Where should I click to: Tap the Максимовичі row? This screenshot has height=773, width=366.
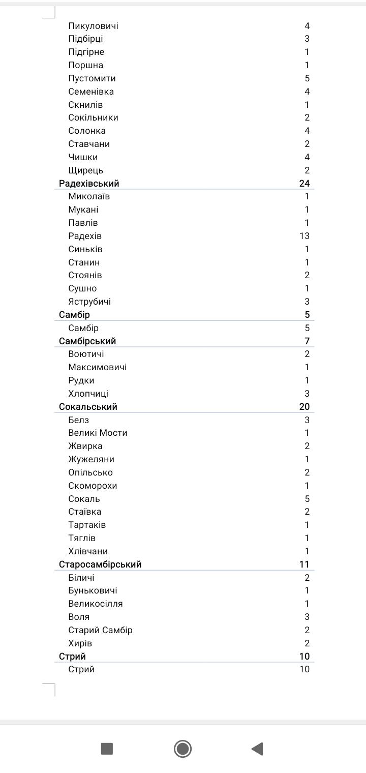coord(98,367)
